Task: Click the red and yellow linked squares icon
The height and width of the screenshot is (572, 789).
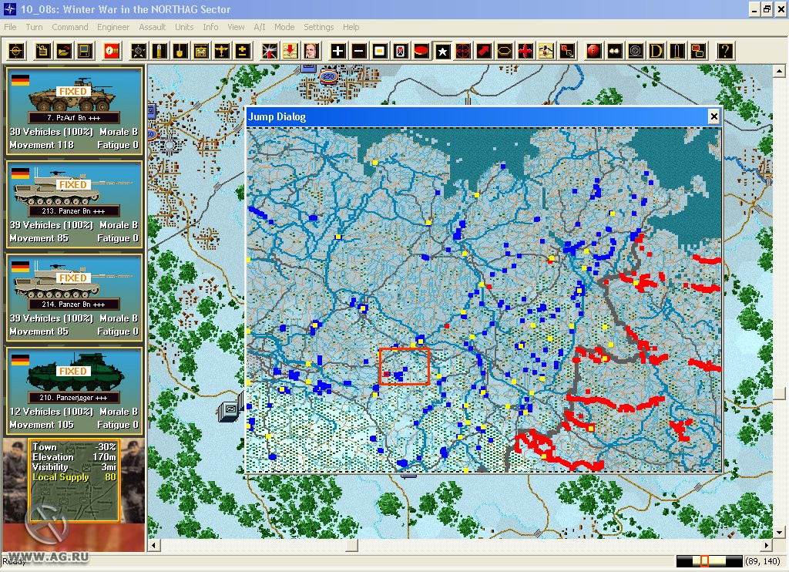Action: tap(567, 51)
